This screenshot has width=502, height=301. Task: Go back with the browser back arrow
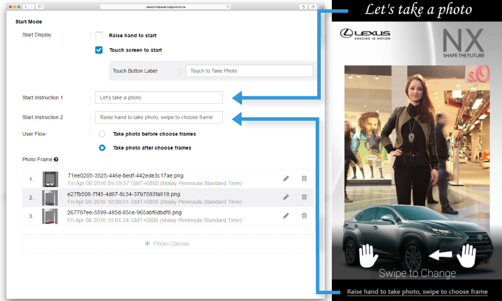26,7
